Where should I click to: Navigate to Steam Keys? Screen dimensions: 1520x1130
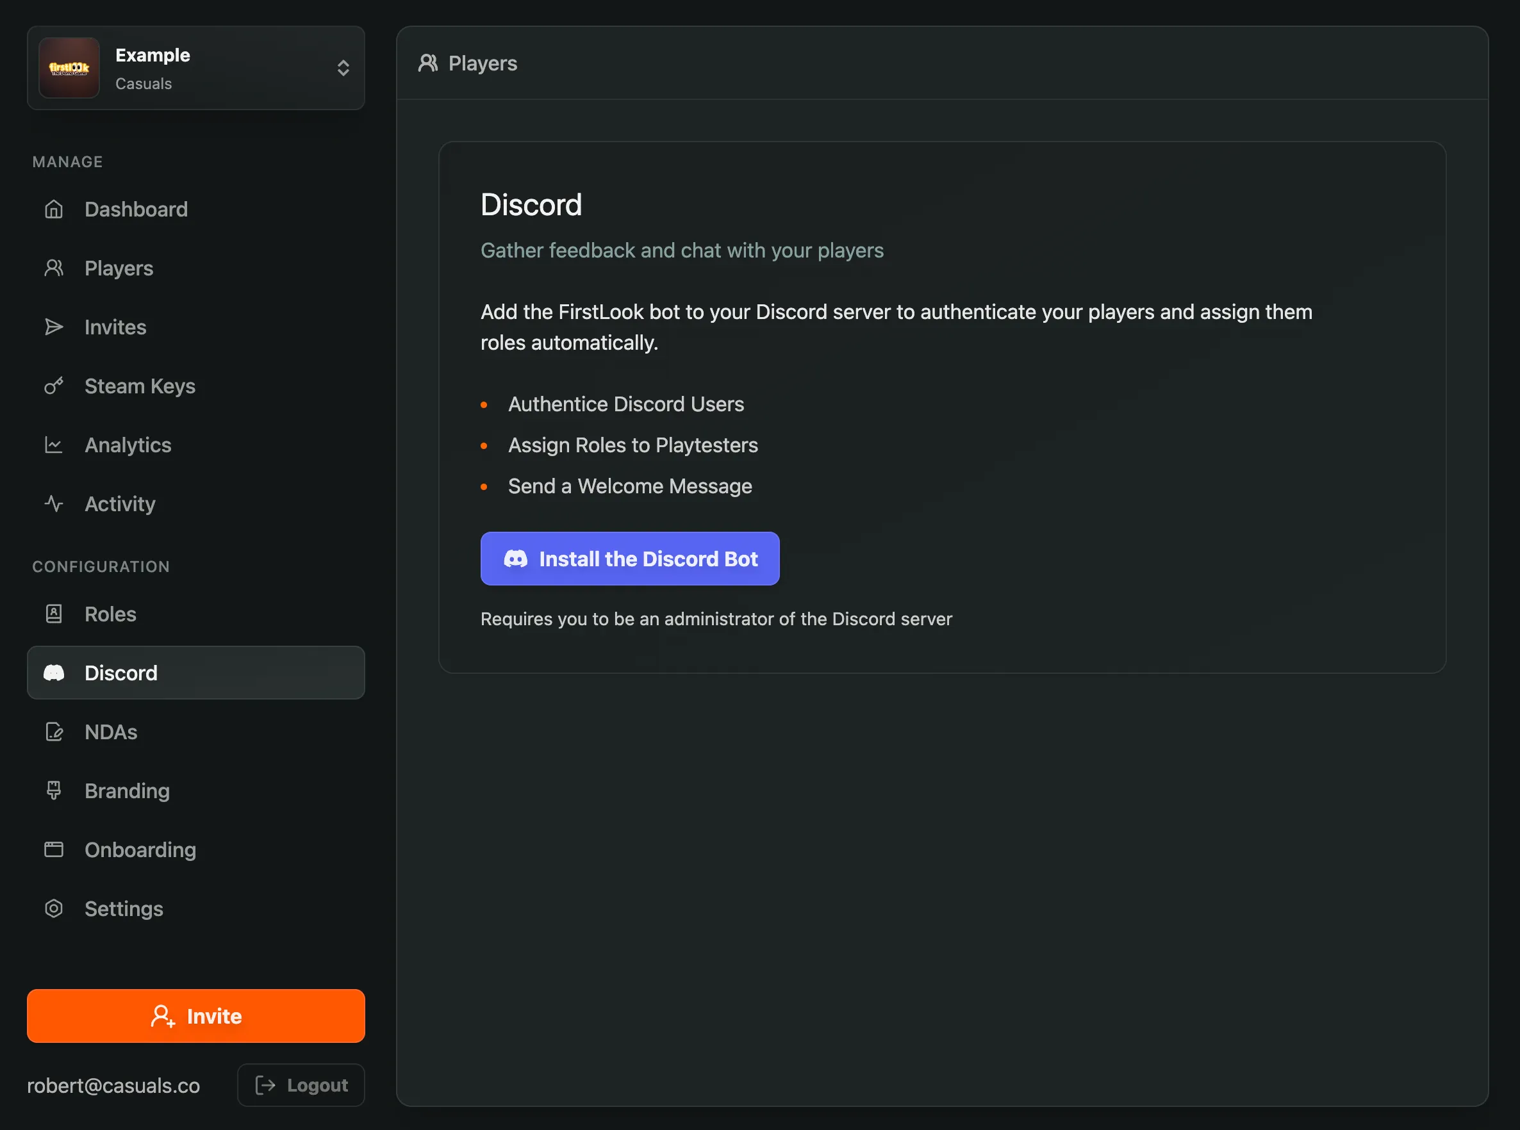[x=195, y=386]
